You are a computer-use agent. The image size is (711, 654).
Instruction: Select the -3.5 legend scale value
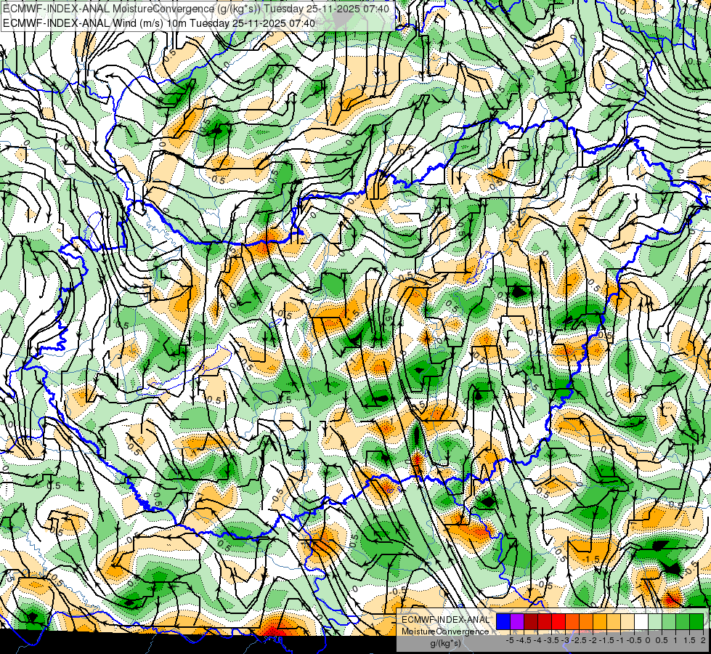click(552, 640)
